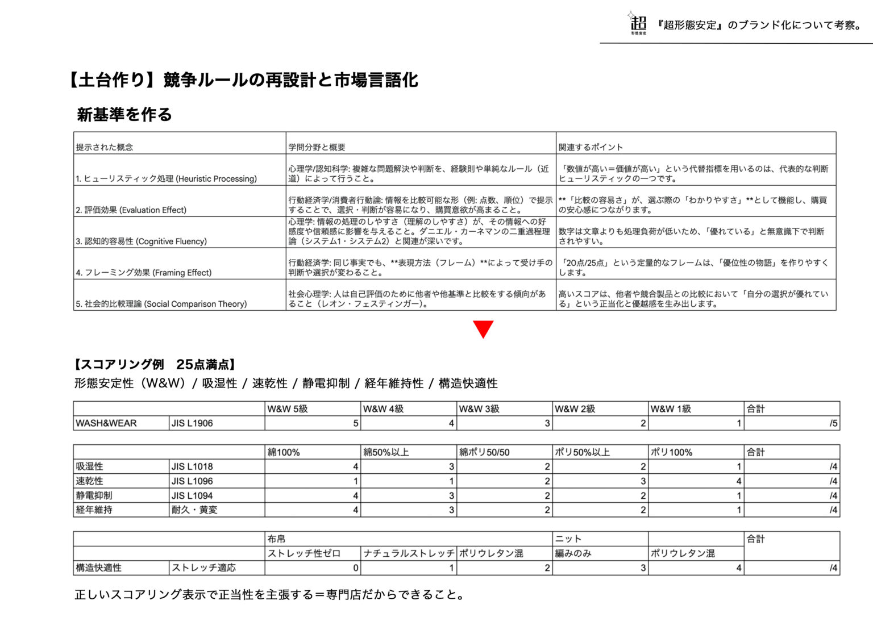The height and width of the screenshot is (617, 873).
Task: Click the red downward triangle arrow
Action: [483, 329]
